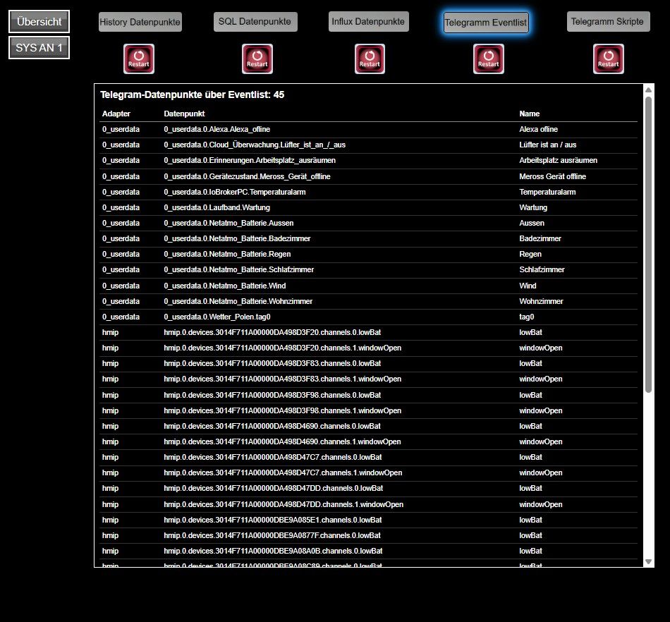Image resolution: width=670 pixels, height=622 pixels.
Task: Go to SYS AN 1
Action: click(x=39, y=48)
